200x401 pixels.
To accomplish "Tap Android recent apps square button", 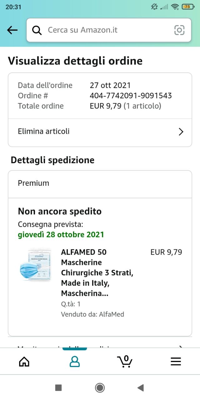I will [58, 388].
